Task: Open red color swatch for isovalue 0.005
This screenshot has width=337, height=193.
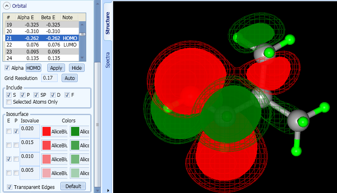Action: click(x=47, y=173)
